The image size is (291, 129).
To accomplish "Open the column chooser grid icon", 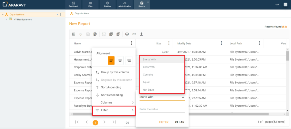I will point(74,34).
